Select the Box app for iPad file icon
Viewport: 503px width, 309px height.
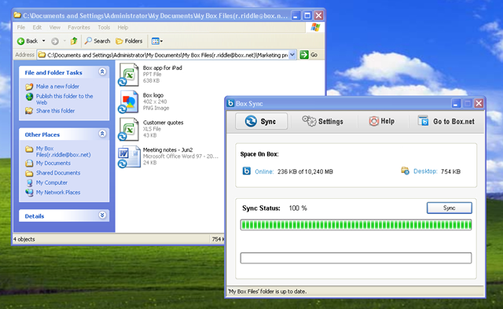pos(129,75)
